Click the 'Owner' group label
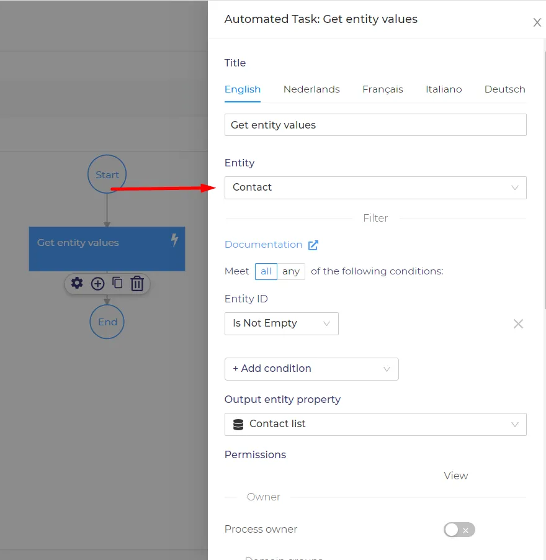Screen dimensions: 546x560 pos(263,497)
